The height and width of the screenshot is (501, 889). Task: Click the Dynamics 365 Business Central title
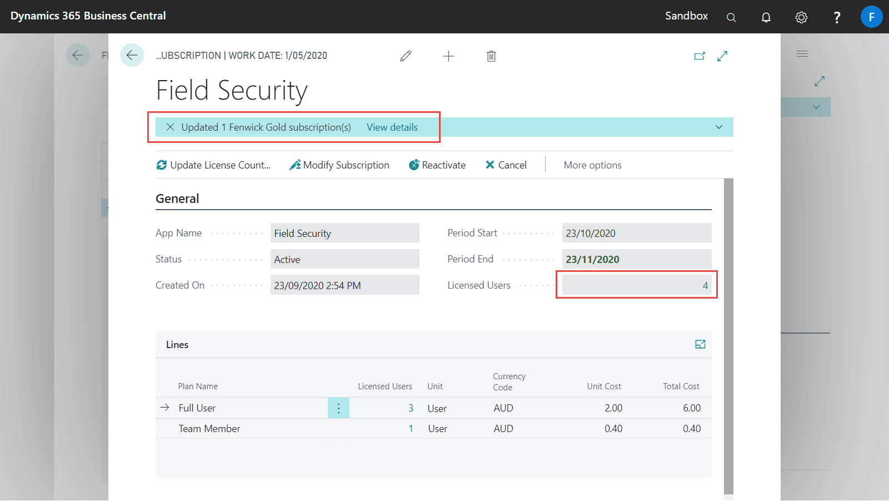88,16
